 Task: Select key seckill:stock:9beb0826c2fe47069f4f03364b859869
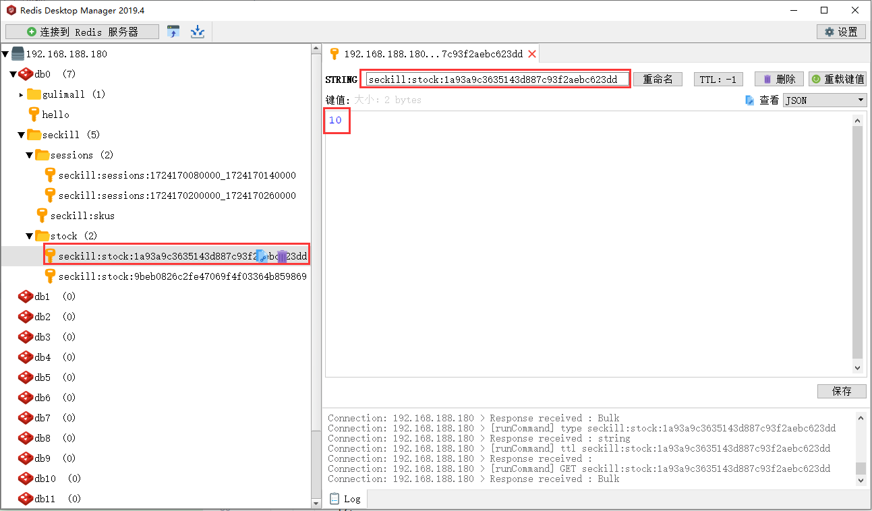pos(182,276)
